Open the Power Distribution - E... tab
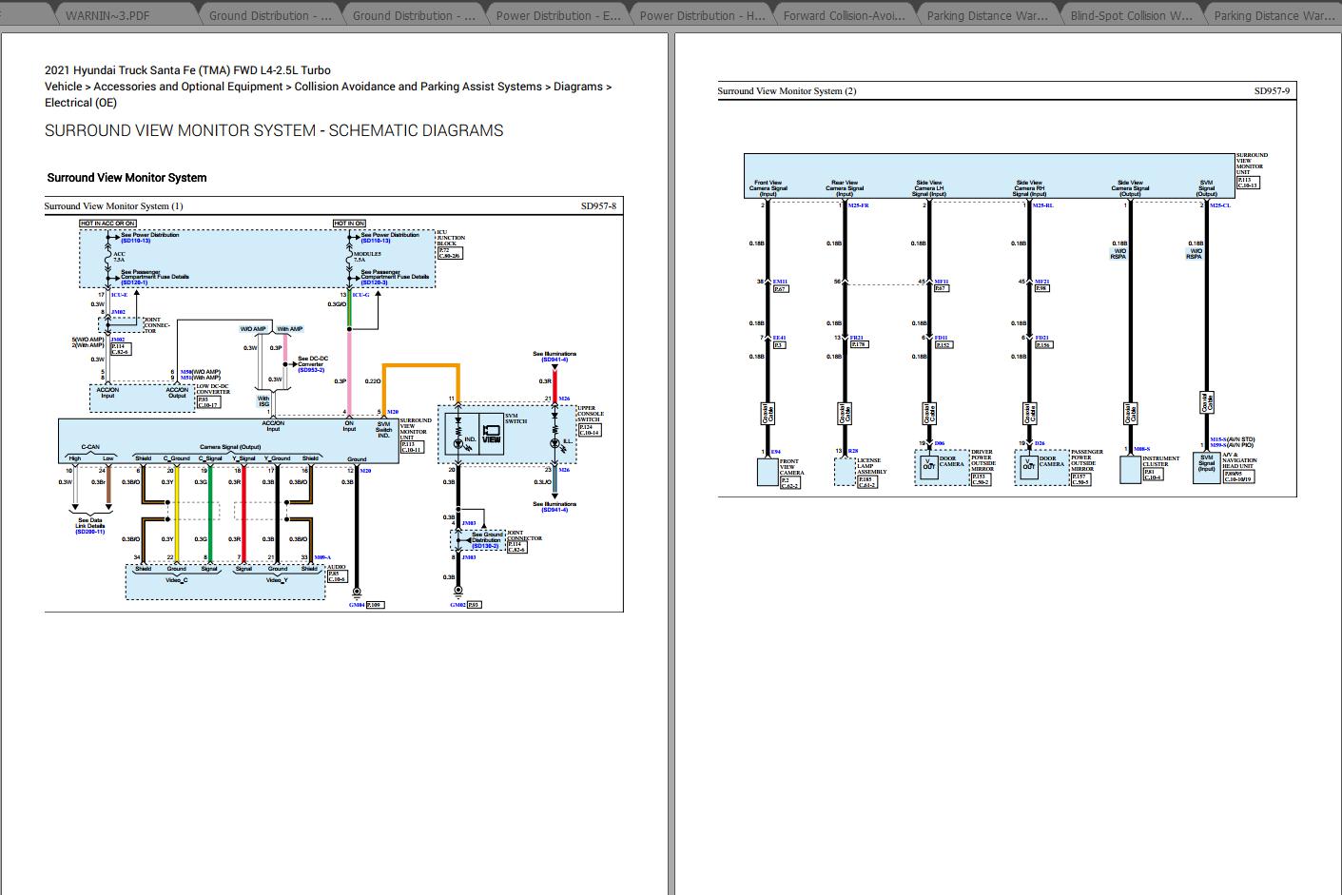 pyautogui.click(x=558, y=15)
